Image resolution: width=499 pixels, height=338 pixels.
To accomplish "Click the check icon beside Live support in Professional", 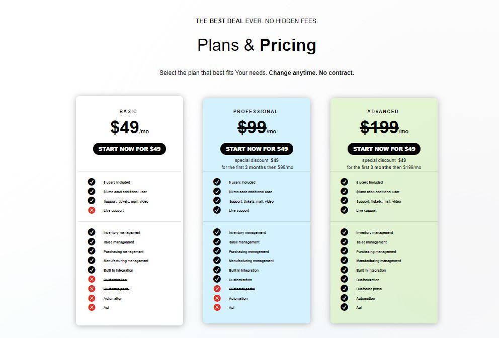I will point(217,210).
